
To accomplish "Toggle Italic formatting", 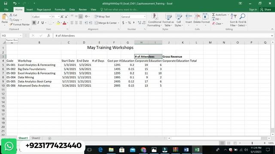I will coord(38,23).
